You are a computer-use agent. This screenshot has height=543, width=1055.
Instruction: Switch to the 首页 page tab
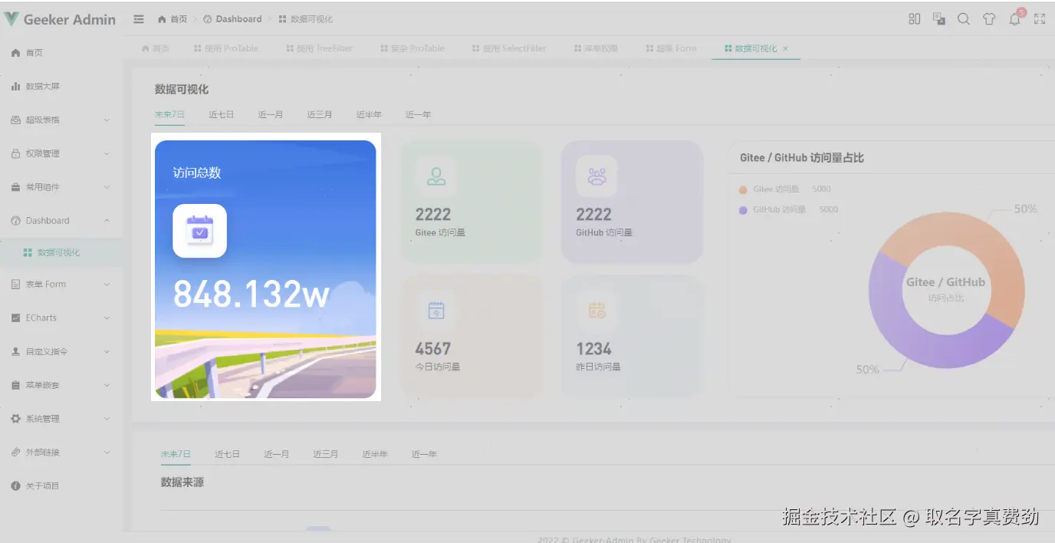click(156, 48)
